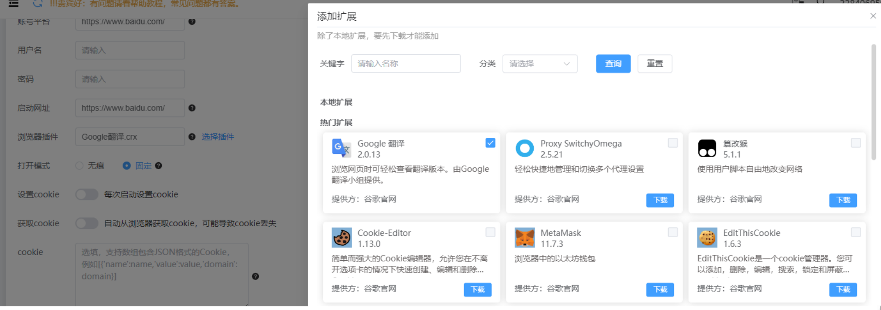881x310 pixels.
Task: Download the MetaMask extension
Action: [660, 289]
